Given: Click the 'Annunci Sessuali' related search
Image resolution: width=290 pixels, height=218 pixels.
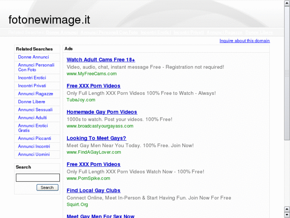Looking at the screenshot, I should [x=36, y=110].
